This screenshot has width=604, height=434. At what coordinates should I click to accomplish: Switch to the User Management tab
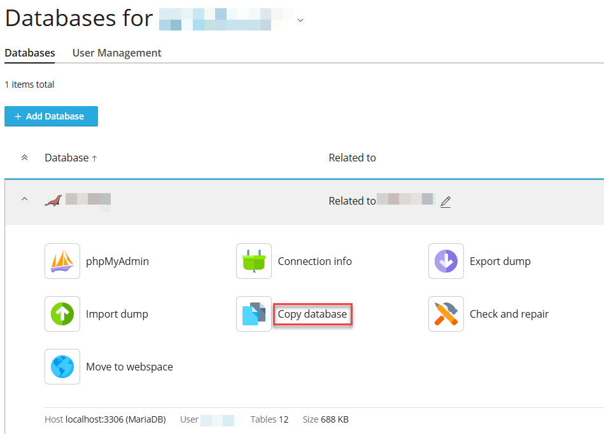click(x=116, y=53)
